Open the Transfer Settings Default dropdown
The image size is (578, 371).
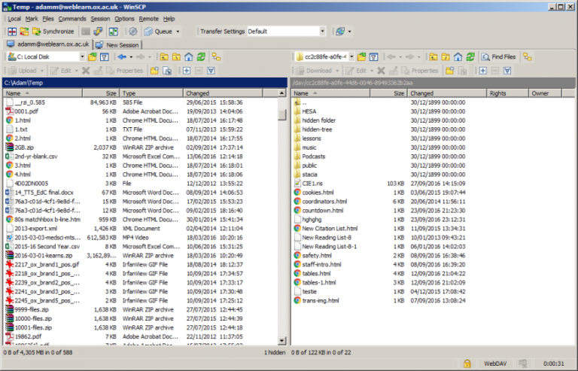pyautogui.click(x=324, y=32)
